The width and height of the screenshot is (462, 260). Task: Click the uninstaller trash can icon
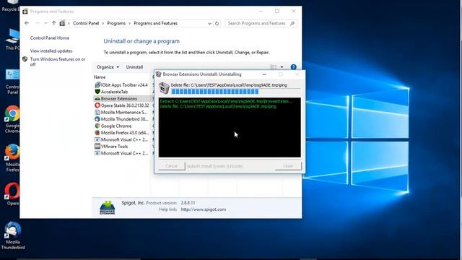[164, 88]
